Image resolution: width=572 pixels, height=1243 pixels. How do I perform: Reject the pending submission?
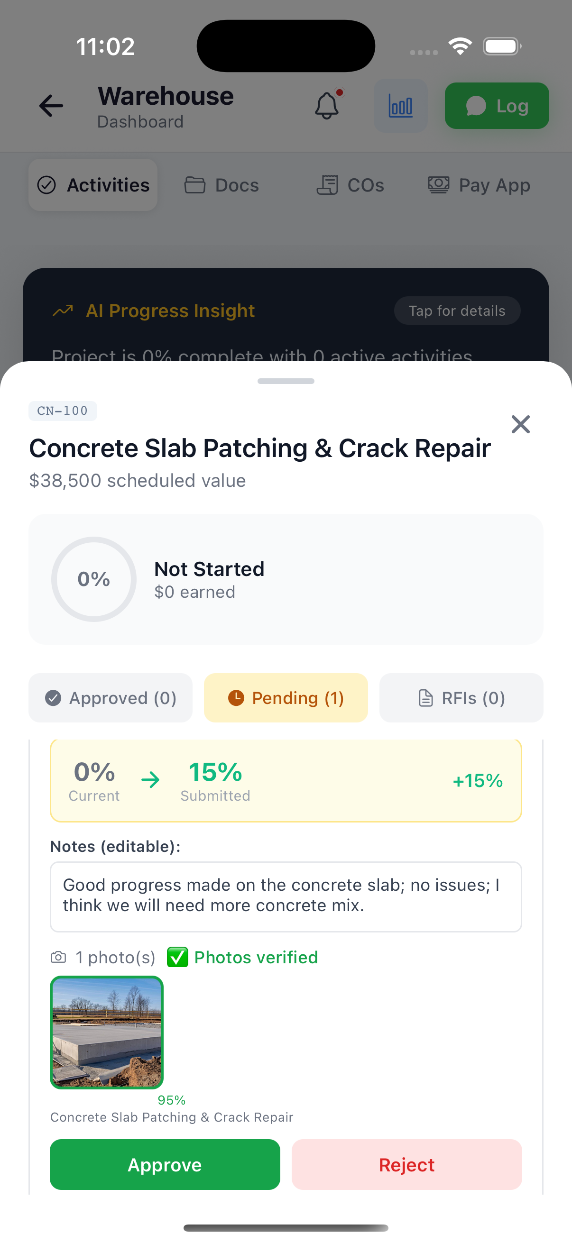406,1164
